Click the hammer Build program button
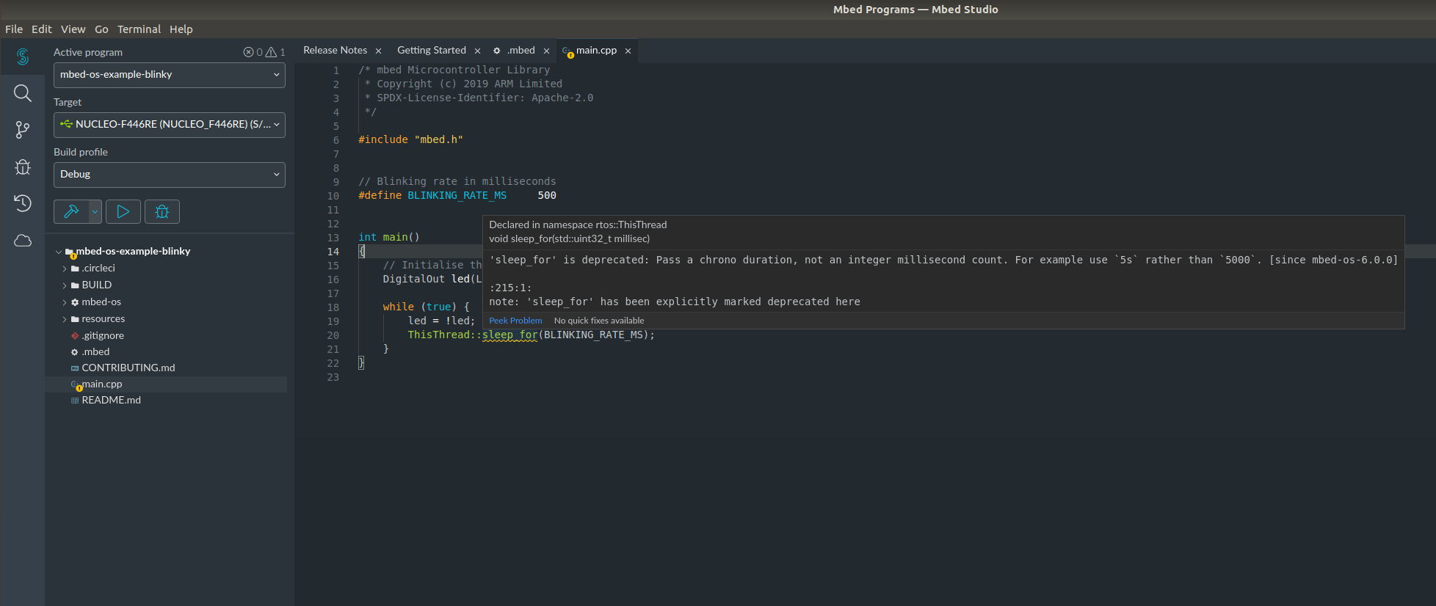Screen dimensions: 1436x606 [x=71, y=211]
